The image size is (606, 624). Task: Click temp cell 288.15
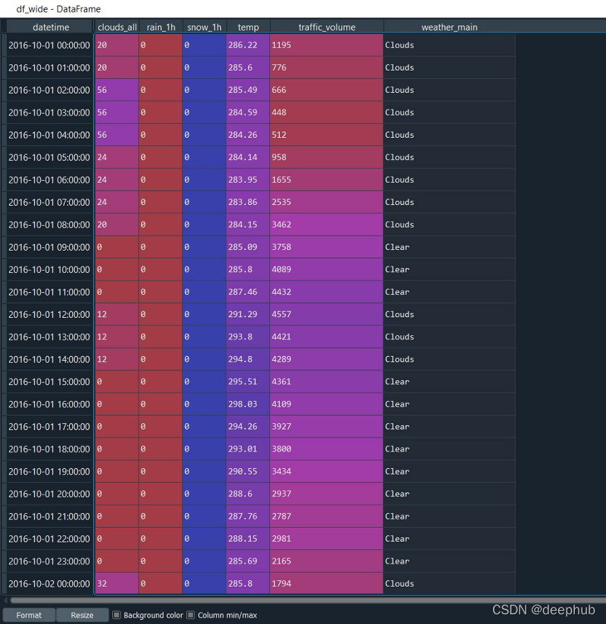pos(248,539)
